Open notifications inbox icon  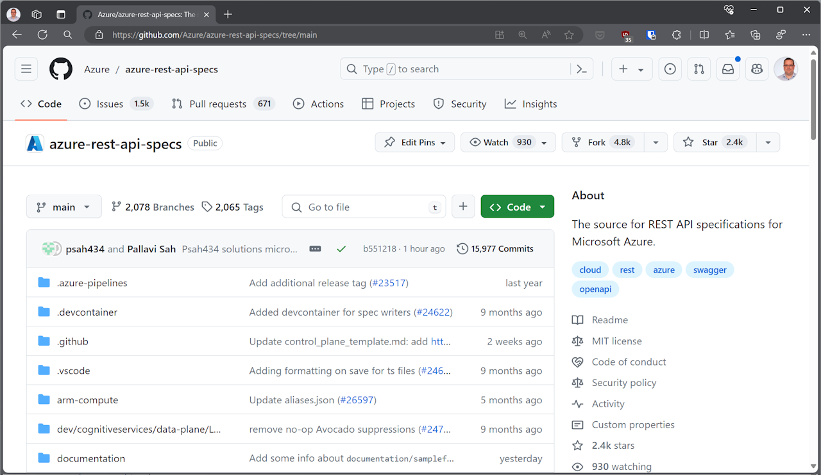tap(728, 69)
